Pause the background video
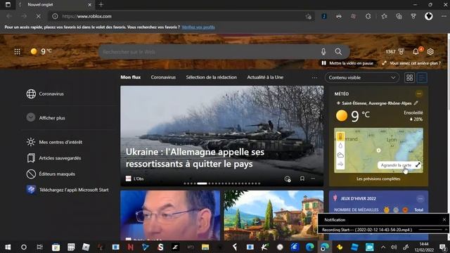Screen dimensions: 450x253 click(347, 63)
